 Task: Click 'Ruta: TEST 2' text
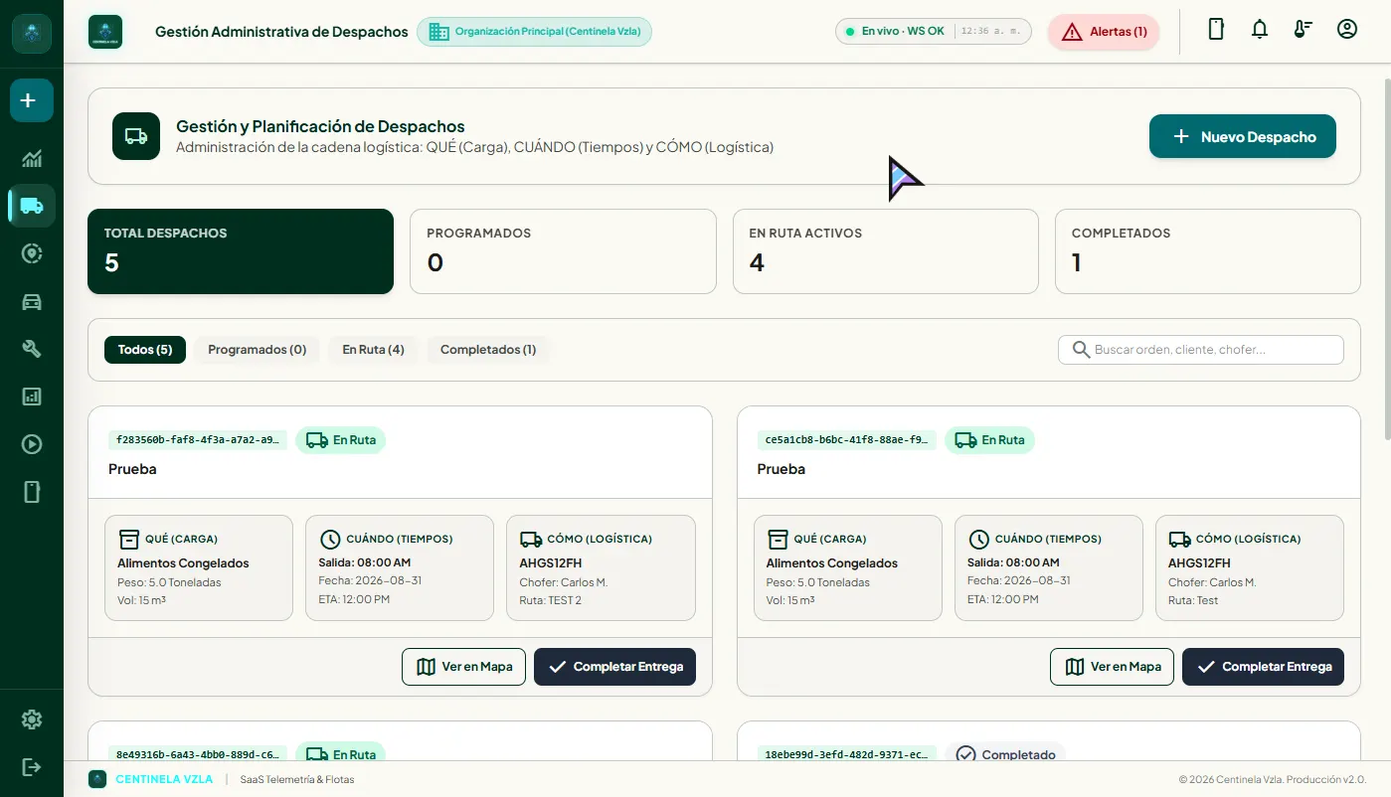coord(551,600)
